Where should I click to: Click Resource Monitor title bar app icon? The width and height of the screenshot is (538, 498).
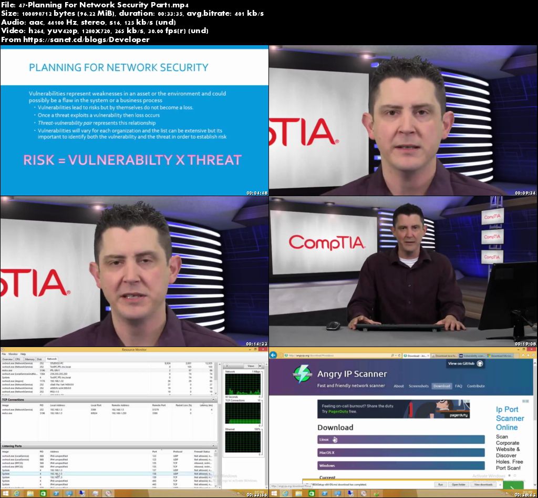[x=3, y=350]
